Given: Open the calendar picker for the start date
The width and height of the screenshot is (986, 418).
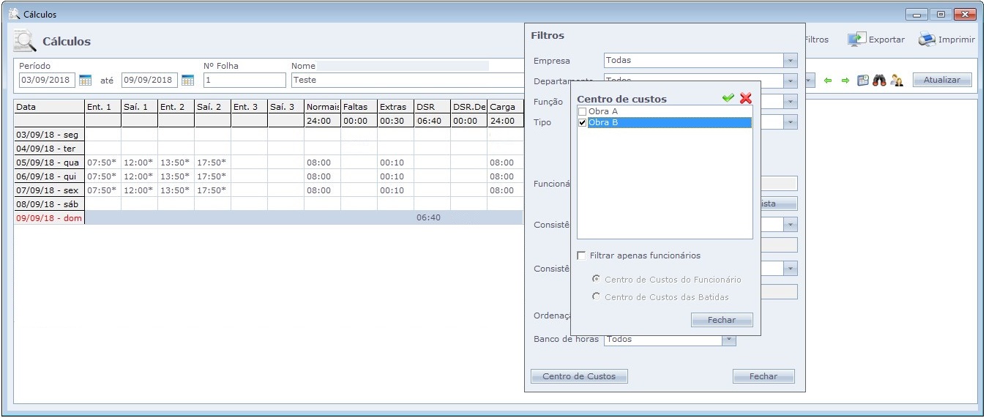Looking at the screenshot, I should (85, 81).
